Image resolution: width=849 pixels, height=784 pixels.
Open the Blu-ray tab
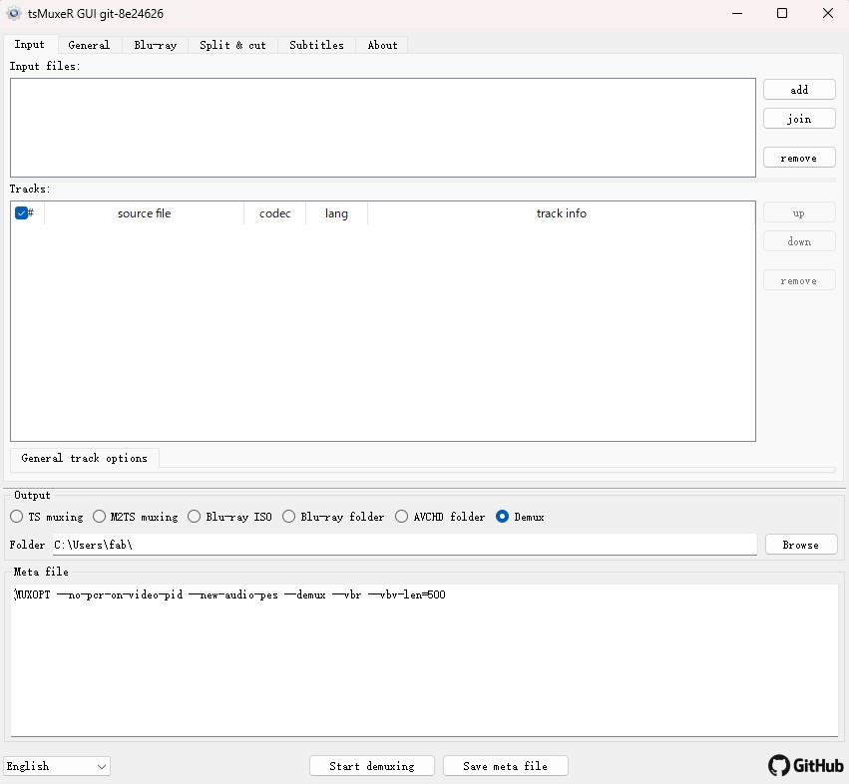point(155,45)
